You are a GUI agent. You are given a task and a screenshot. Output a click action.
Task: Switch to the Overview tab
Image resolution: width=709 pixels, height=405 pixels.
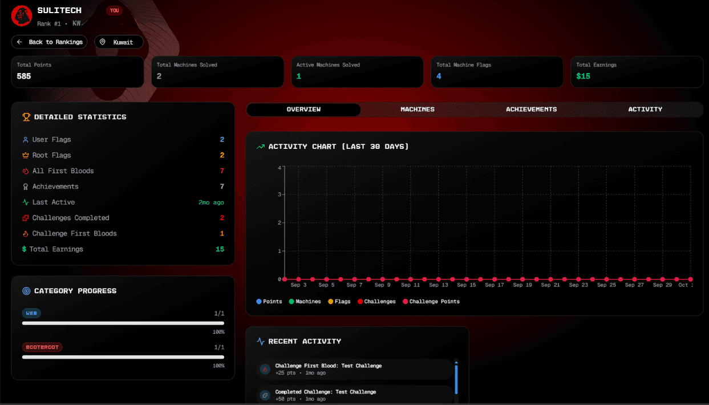click(303, 110)
